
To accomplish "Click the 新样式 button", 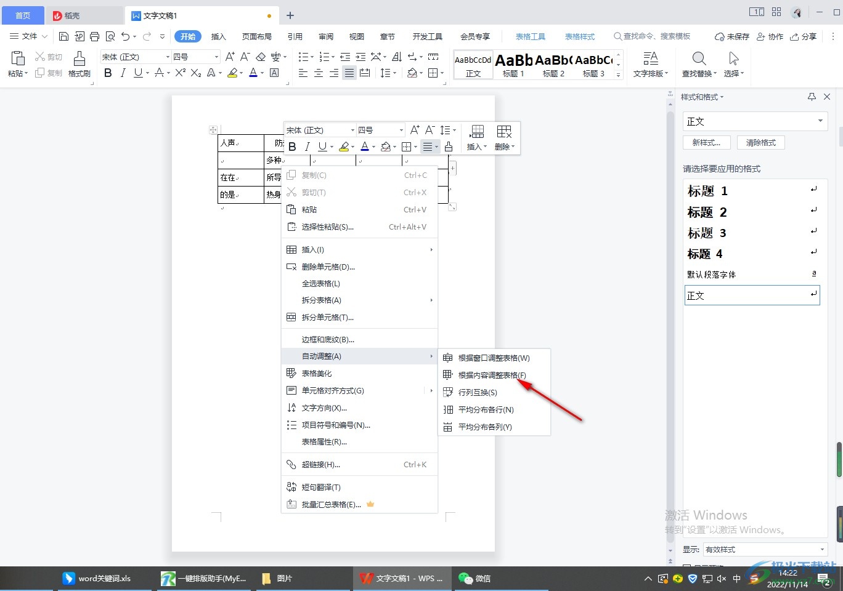I will [x=706, y=142].
